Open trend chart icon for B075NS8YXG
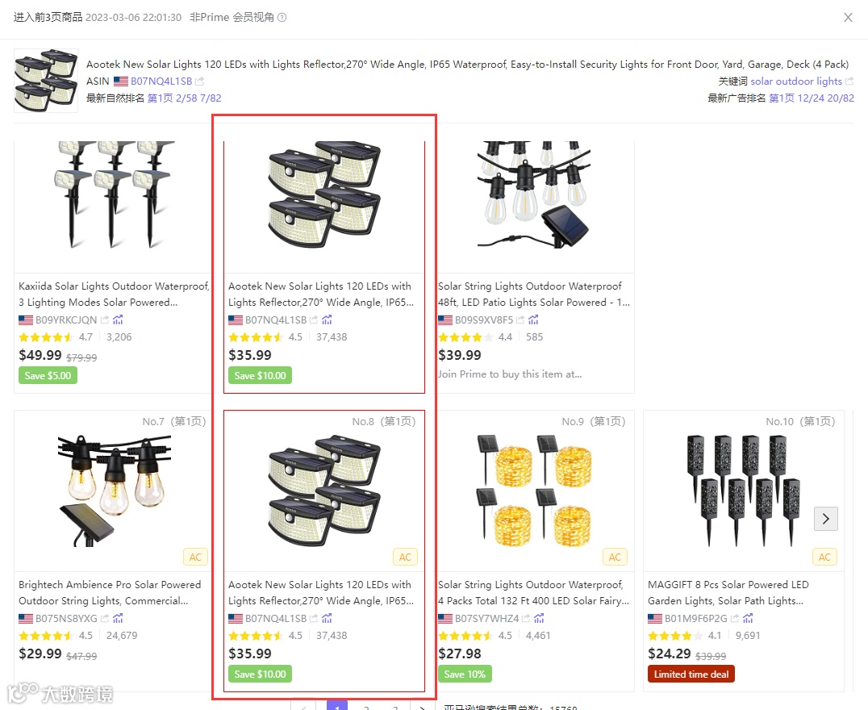Viewport: 868px width, 710px height. click(x=118, y=618)
